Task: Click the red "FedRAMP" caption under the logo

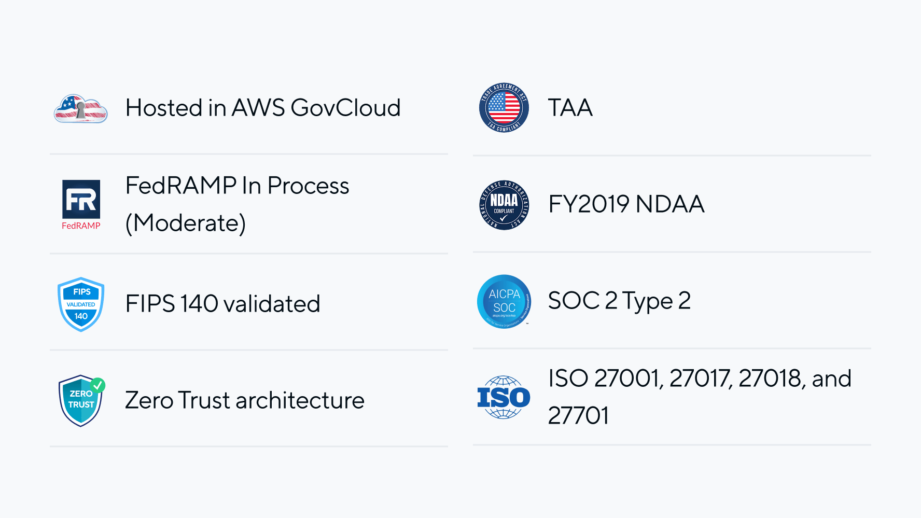Action: [81, 226]
